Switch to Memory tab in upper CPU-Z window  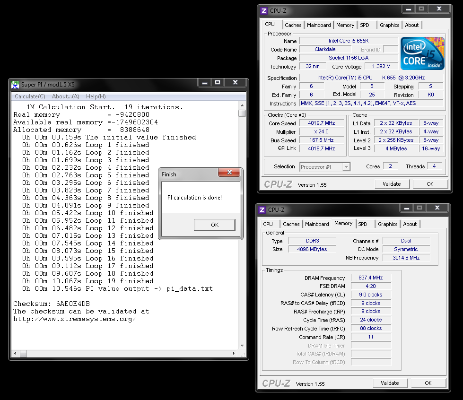[345, 25]
